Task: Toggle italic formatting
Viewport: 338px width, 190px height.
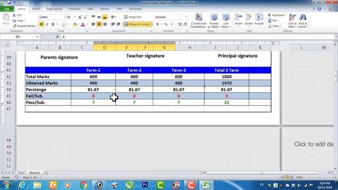Action: click(47, 24)
